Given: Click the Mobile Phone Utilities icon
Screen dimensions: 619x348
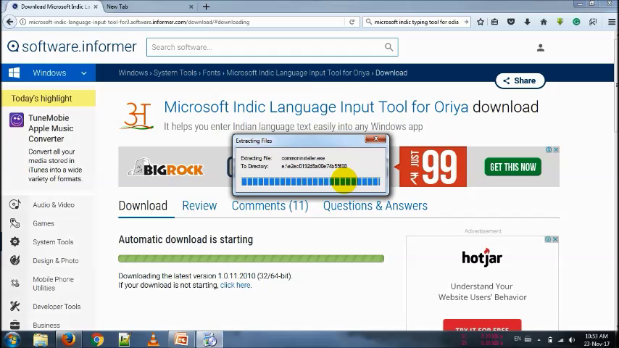Looking at the screenshot, I should pyautogui.click(x=15, y=283).
